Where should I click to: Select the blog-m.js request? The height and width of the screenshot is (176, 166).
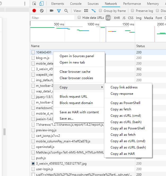point(43,58)
